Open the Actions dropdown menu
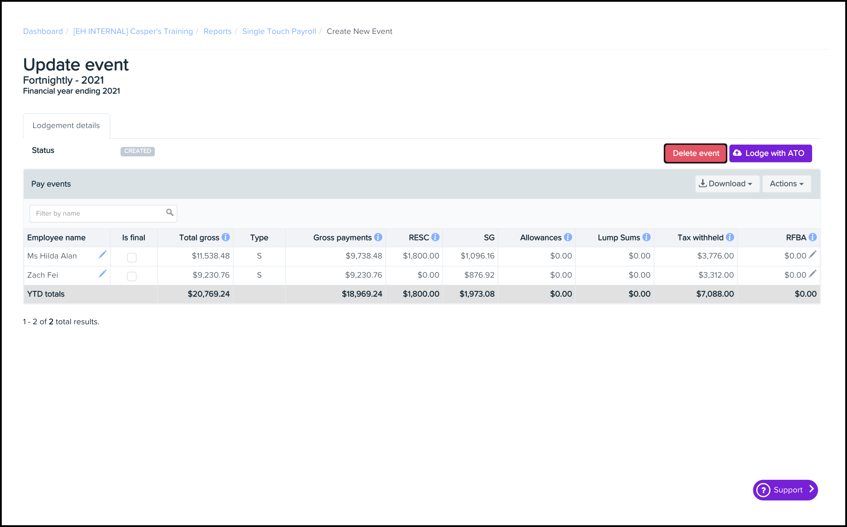Image resolution: width=847 pixels, height=527 pixels. pyautogui.click(x=786, y=184)
